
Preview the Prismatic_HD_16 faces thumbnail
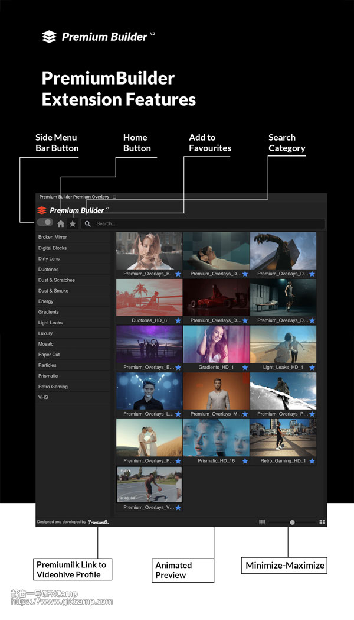217,438
